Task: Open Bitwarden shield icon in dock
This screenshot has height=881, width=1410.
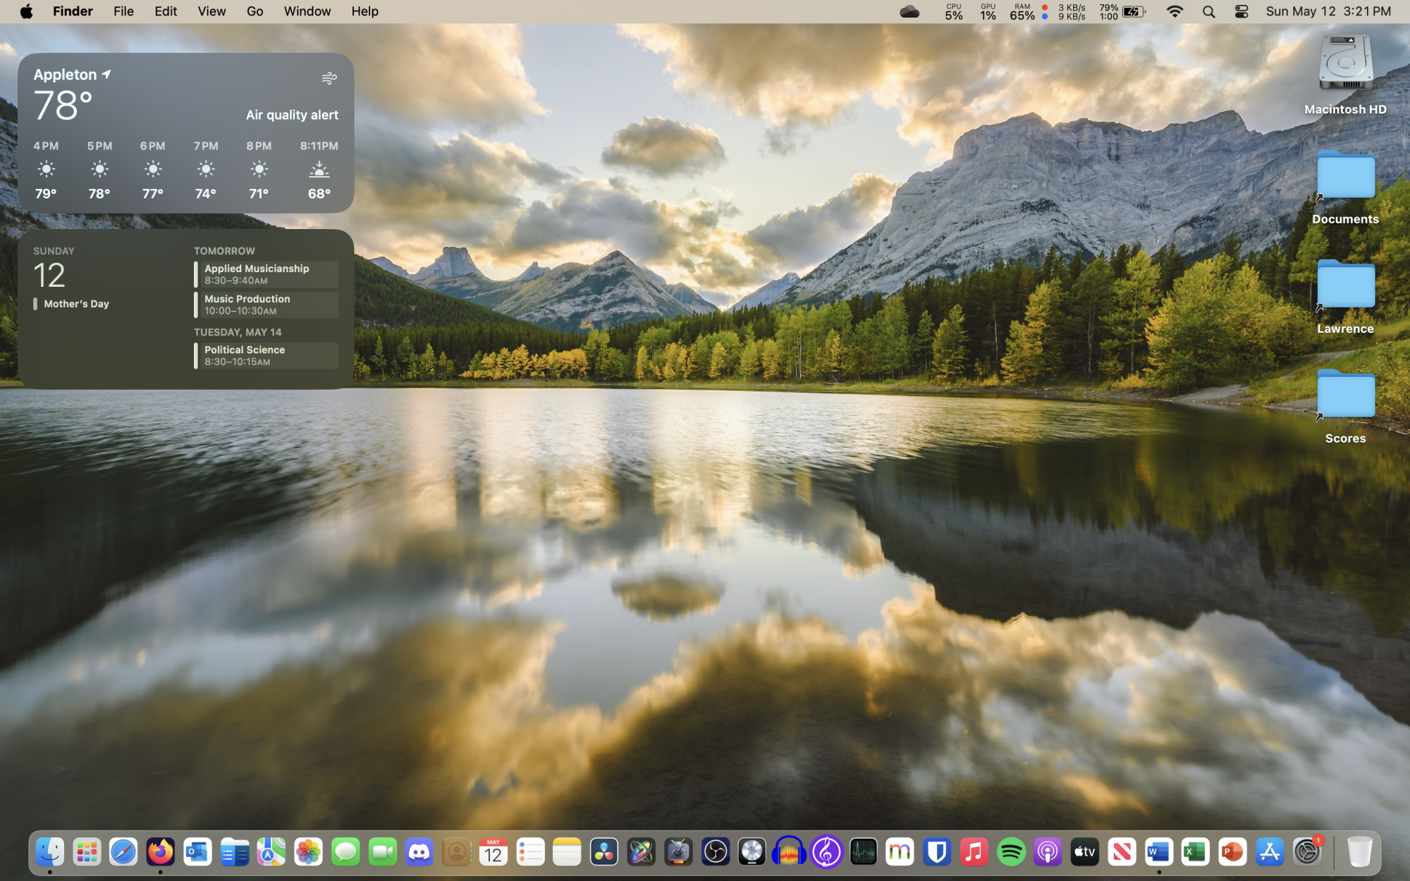Action: (937, 852)
